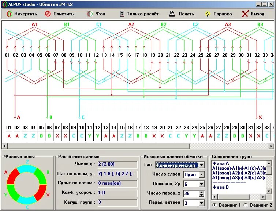The width and height of the screenshot is (276, 211).
Task: Click the red X zone in phase ring
Action: (x=41, y=193)
